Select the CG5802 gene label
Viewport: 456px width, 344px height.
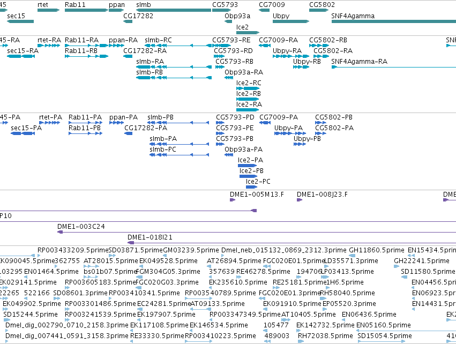322,5
